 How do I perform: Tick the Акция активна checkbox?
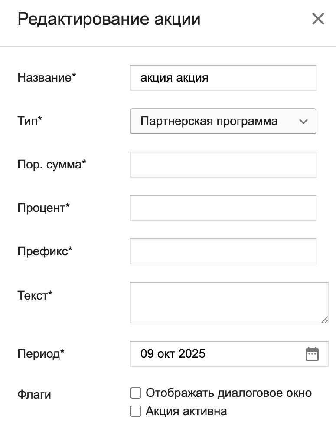136,412
